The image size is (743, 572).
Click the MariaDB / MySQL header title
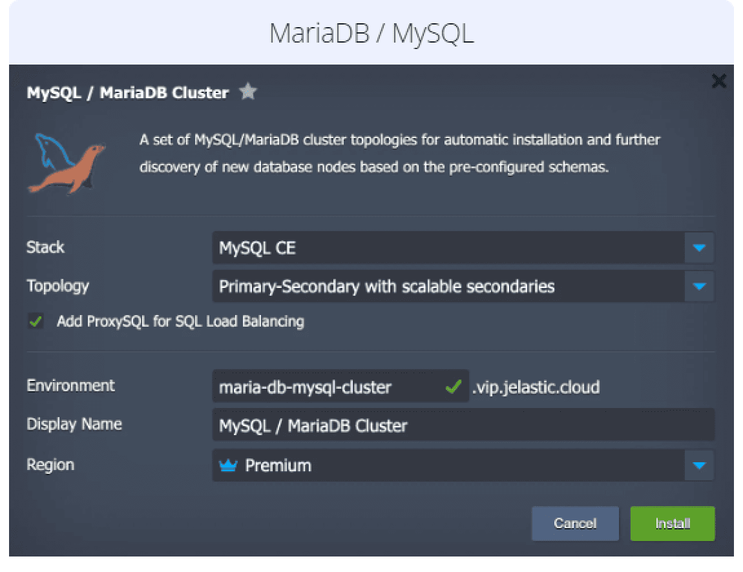tap(371, 34)
